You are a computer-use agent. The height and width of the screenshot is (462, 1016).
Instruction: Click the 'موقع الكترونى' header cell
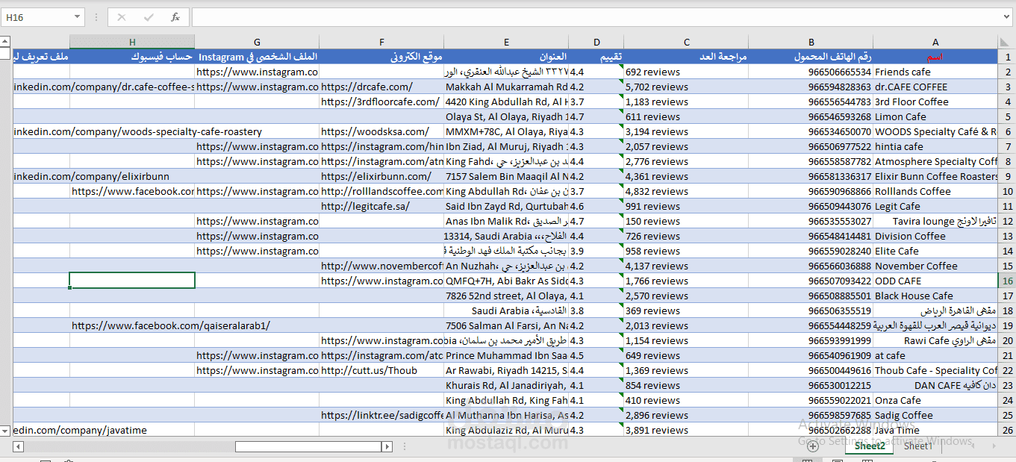tap(381, 57)
